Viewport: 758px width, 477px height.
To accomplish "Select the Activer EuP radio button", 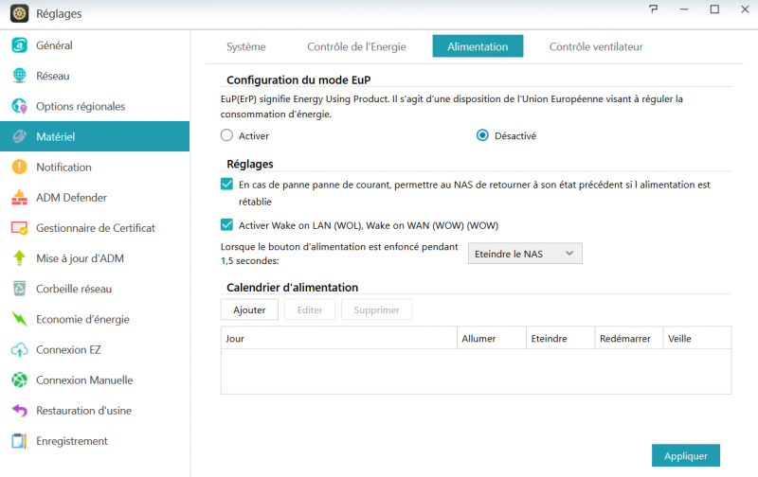I will click(226, 135).
